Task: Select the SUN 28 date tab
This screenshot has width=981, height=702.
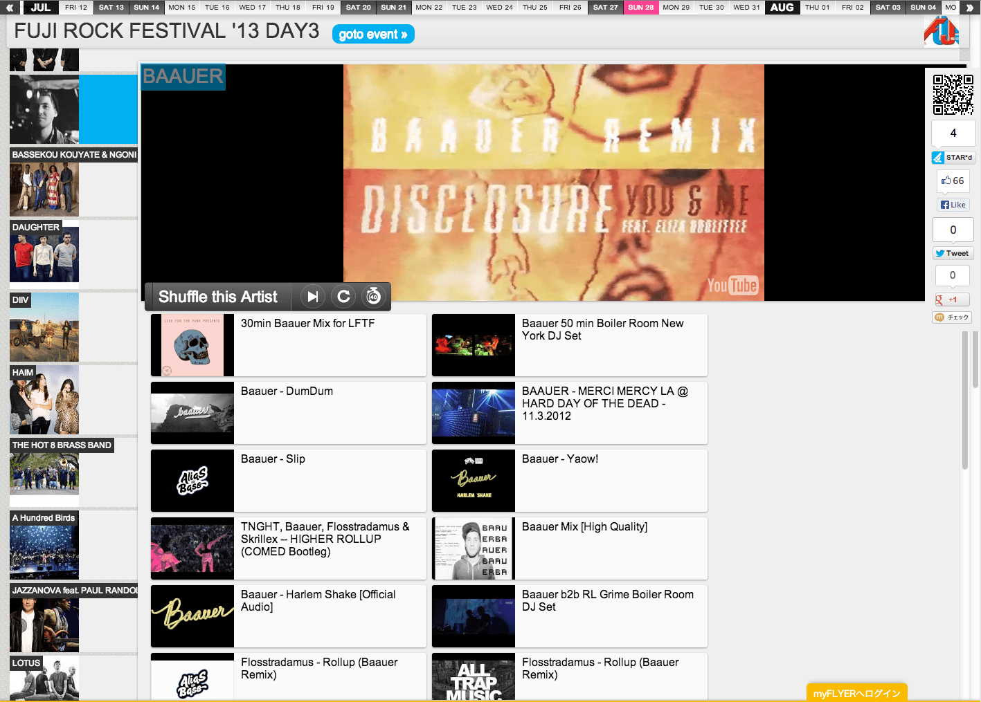Action: click(641, 8)
